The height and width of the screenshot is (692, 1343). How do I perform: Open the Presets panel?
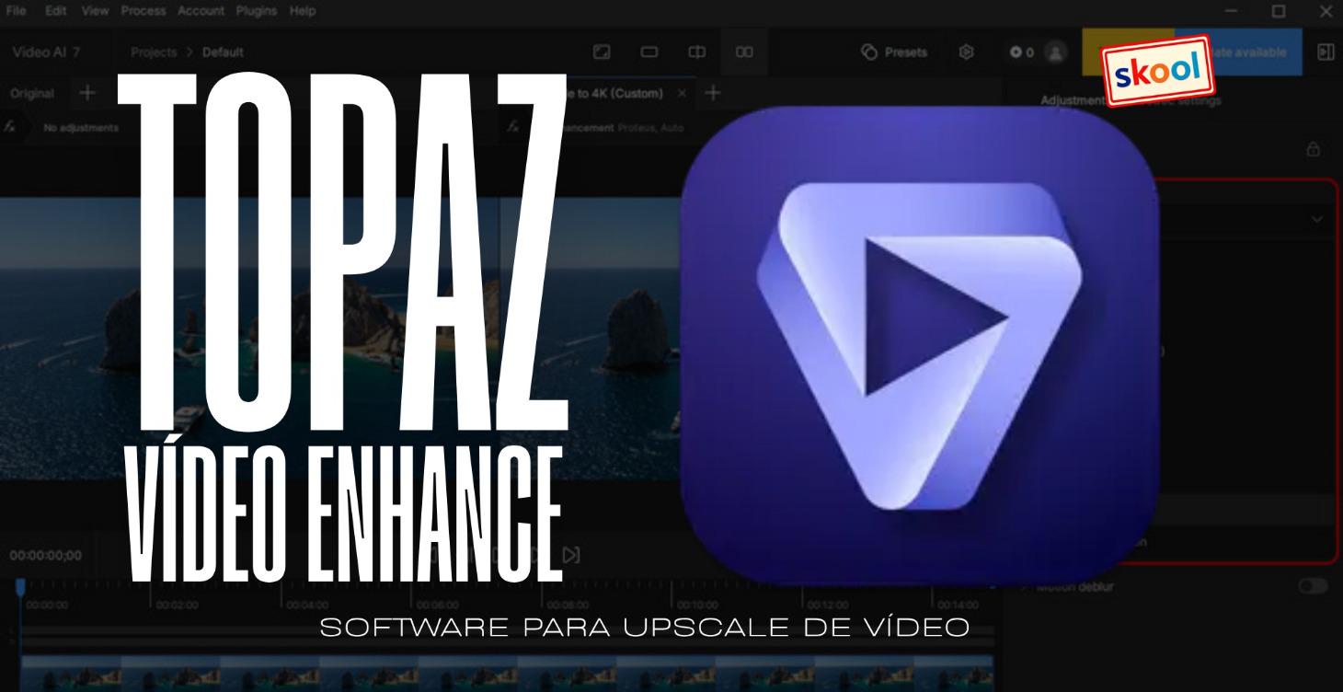coord(895,52)
